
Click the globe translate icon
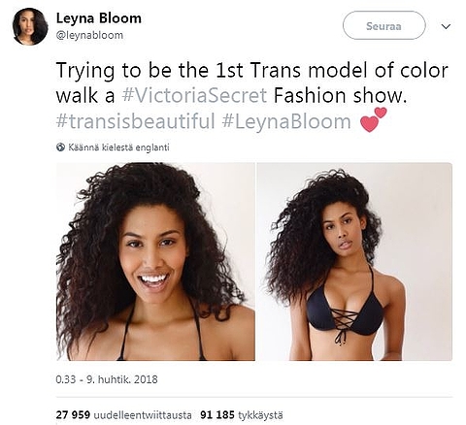point(60,147)
